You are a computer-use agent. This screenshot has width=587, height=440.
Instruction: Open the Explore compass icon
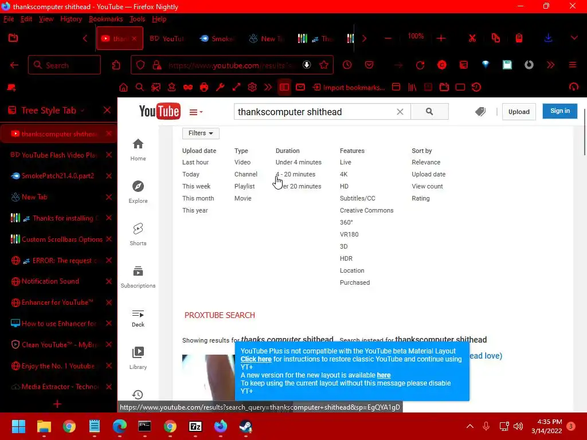pos(138,186)
